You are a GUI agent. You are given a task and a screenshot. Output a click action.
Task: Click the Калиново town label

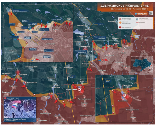[x=46, y=96]
